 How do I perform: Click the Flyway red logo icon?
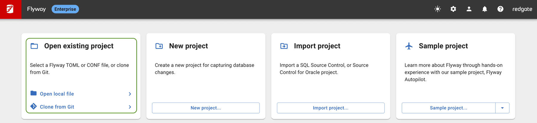pos(10,9)
